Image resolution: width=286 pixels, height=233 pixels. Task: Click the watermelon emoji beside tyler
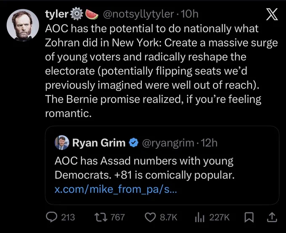coord(92,15)
